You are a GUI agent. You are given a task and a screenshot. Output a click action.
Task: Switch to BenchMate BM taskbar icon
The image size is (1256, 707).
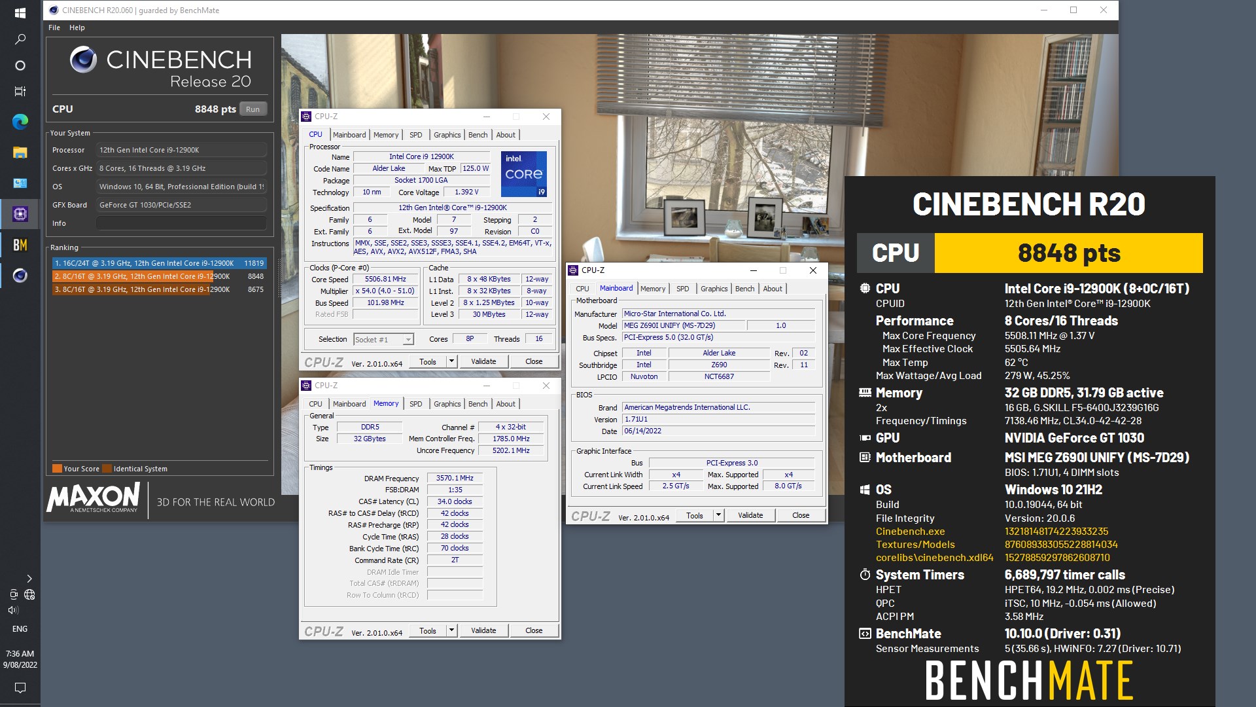(20, 245)
